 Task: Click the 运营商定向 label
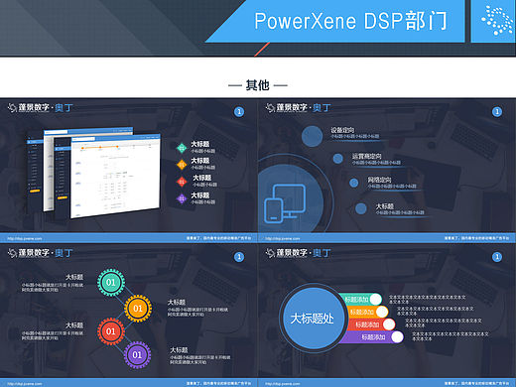tap(367, 156)
